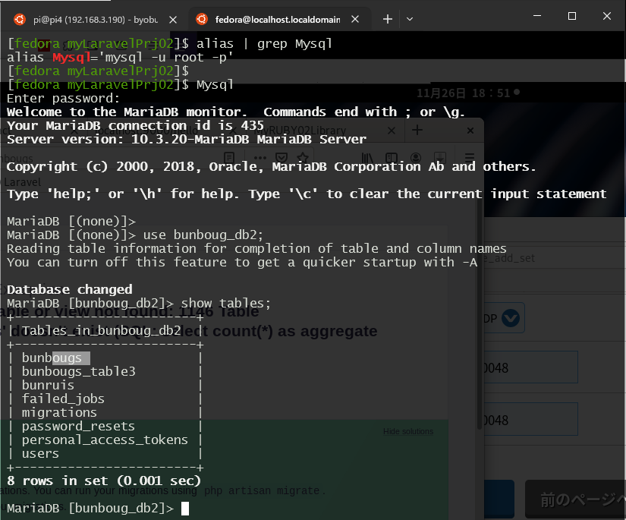Click the 'use bunboug_db2;' command text
This screenshot has height=520, width=626.
click(203, 235)
